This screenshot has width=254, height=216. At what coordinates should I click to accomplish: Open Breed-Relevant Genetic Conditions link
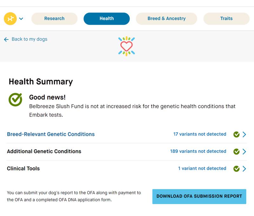pos(51,134)
